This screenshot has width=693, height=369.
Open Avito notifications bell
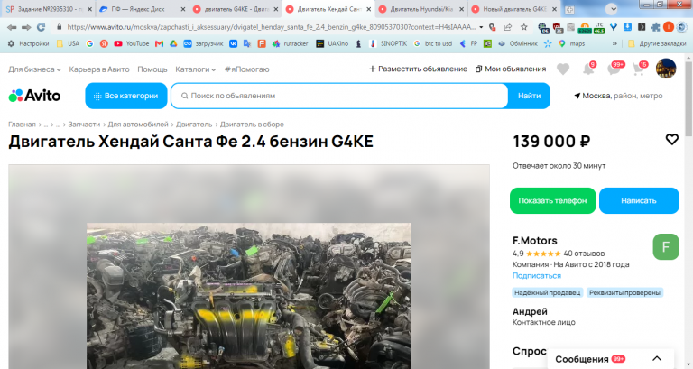coord(588,69)
